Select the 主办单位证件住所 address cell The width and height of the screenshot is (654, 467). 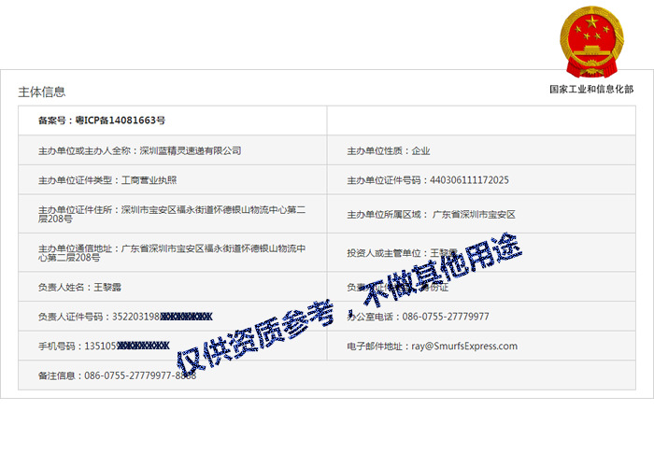tap(173, 214)
